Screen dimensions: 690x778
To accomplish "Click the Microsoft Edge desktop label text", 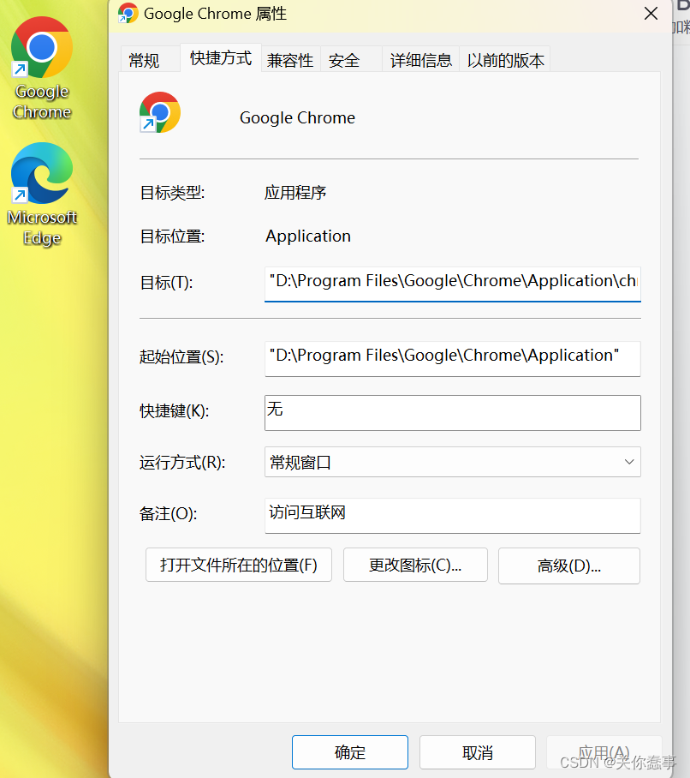I will pyautogui.click(x=42, y=227).
